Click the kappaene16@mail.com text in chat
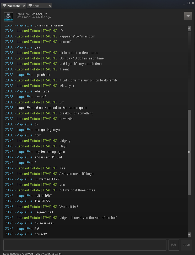Viewport: 195px width, 255px height. [77, 36]
